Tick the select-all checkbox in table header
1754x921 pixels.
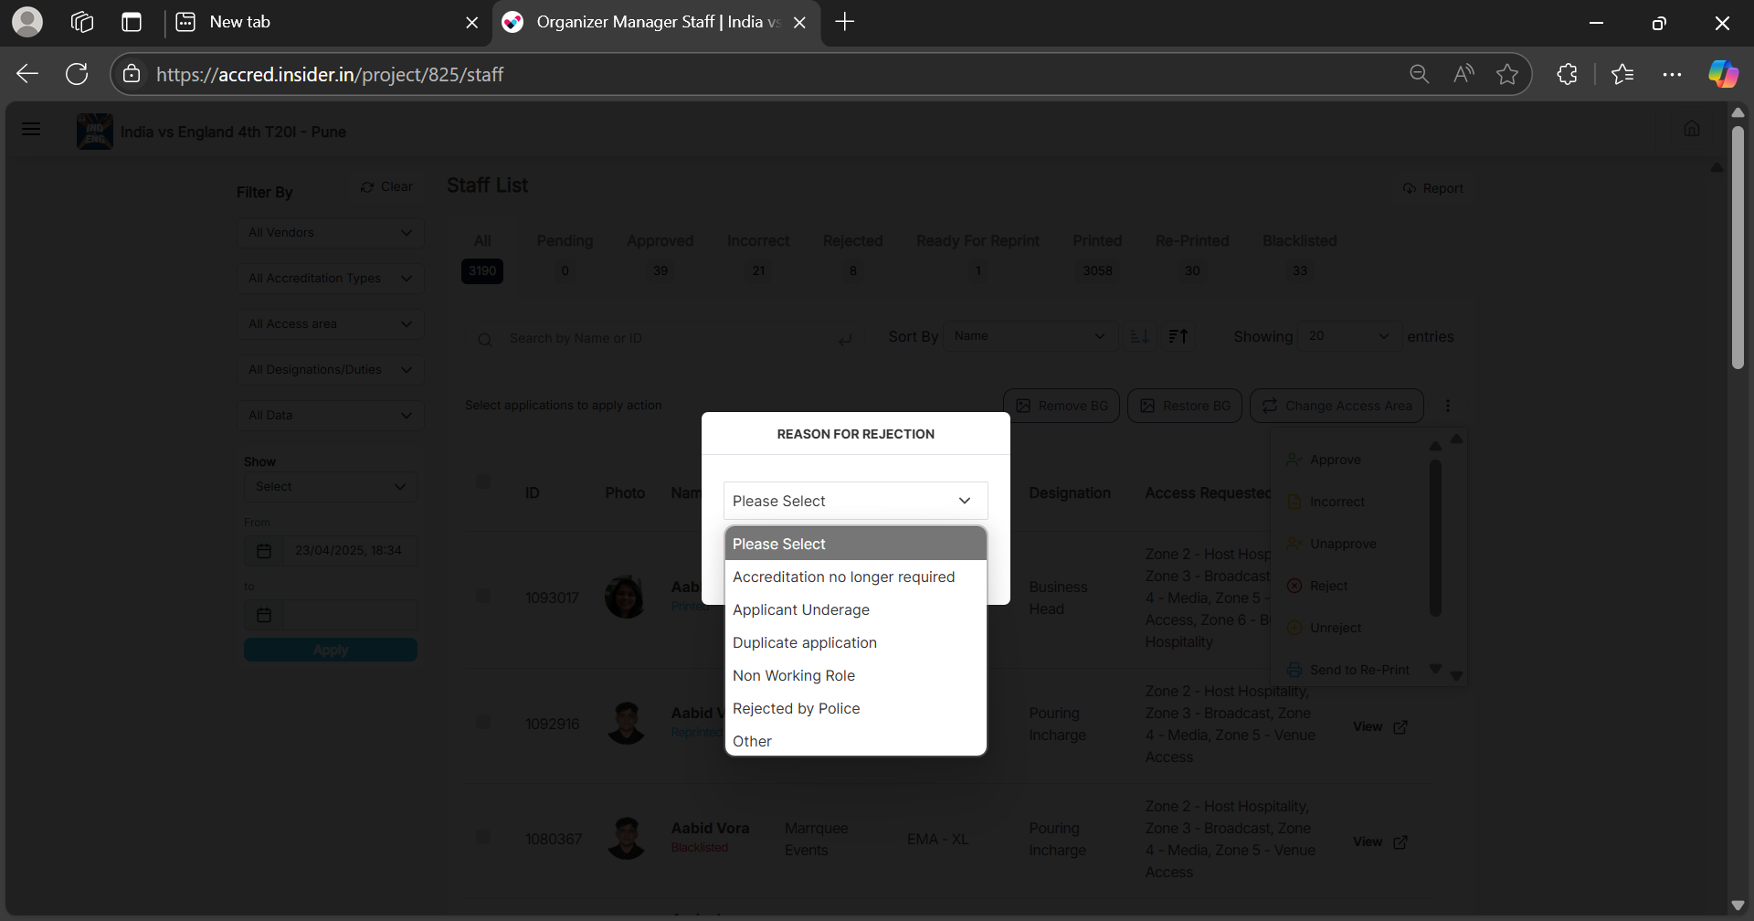[483, 482]
